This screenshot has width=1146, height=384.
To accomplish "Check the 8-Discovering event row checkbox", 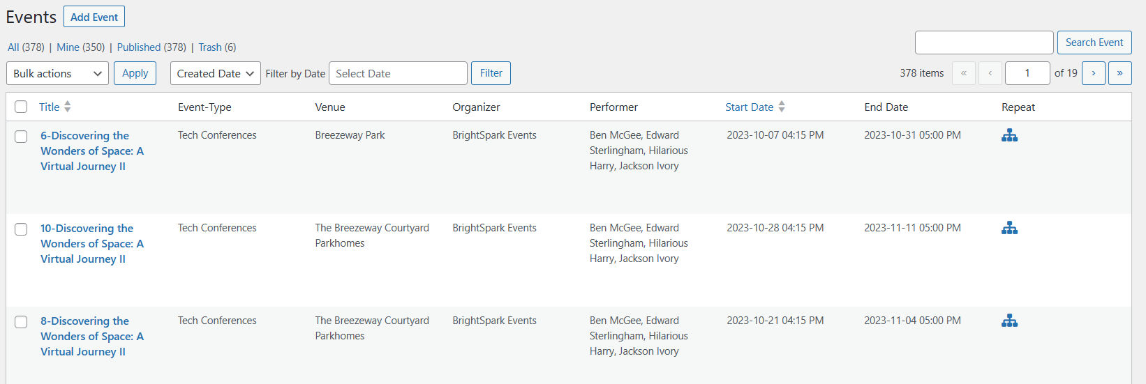I will [x=21, y=322].
